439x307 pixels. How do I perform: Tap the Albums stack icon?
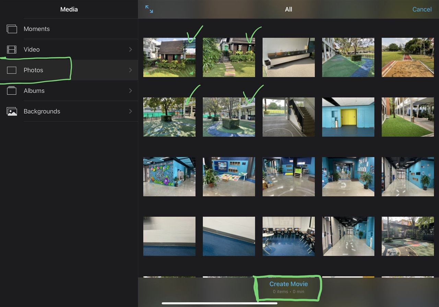click(x=12, y=91)
